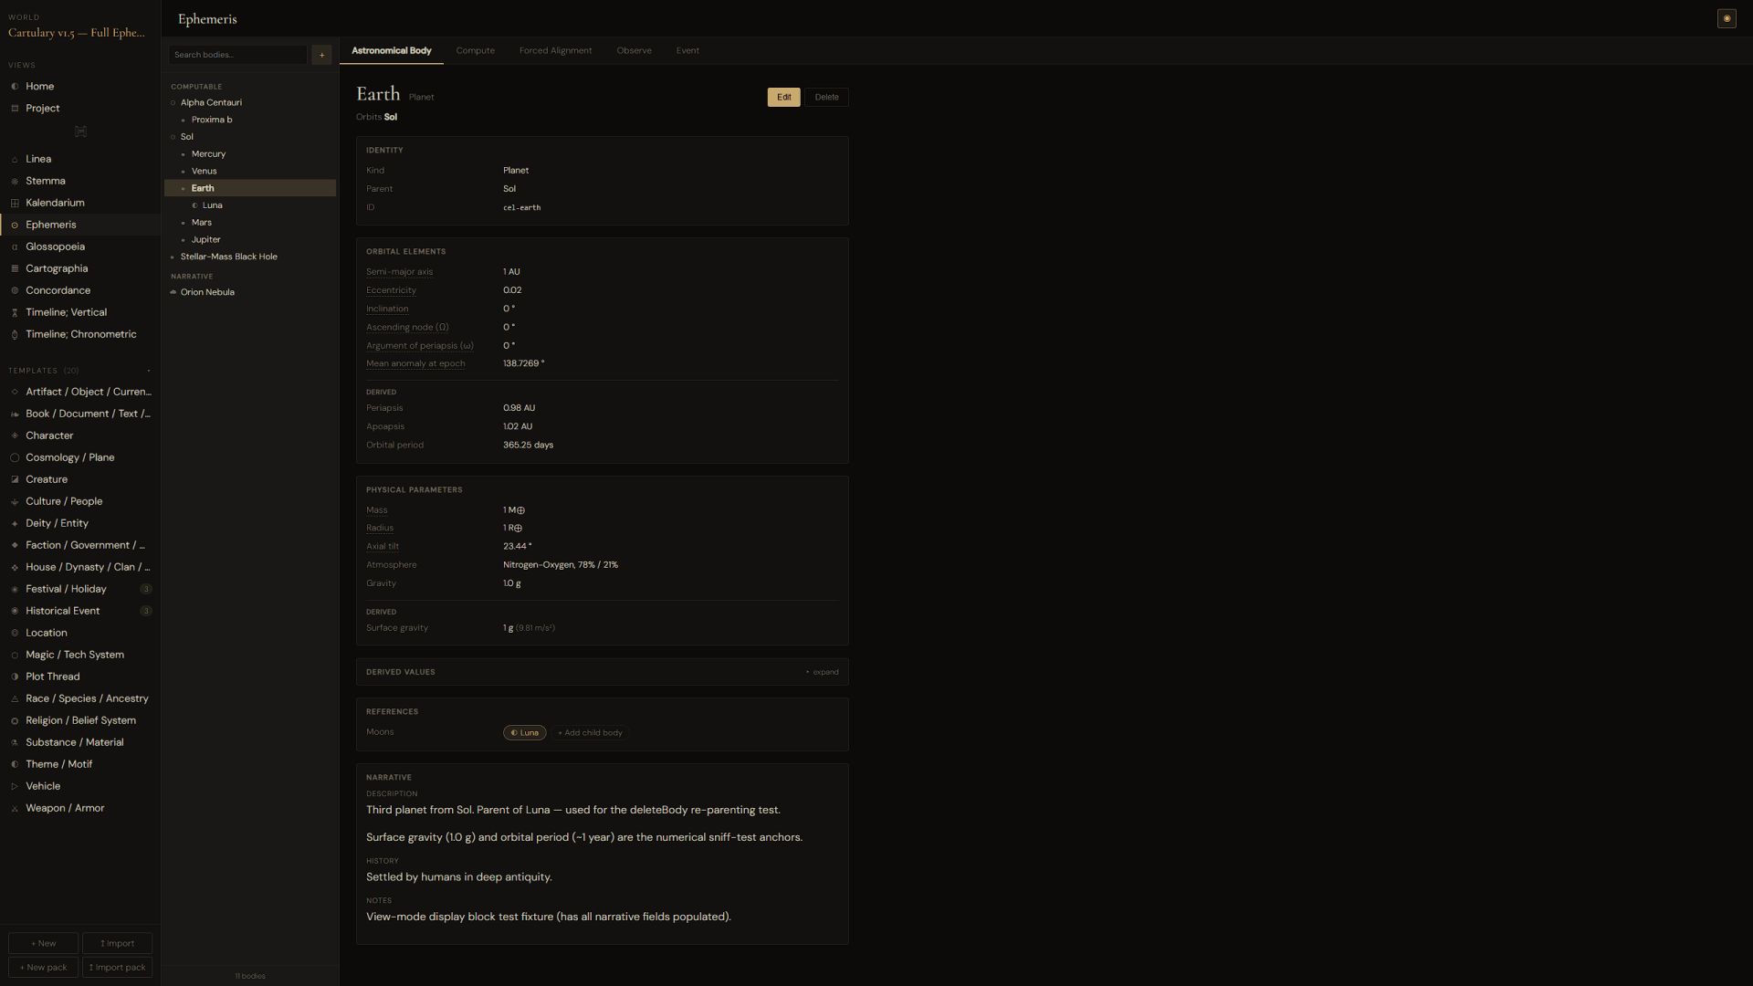Click the Edit button for Earth
This screenshot has height=986, width=1753.
pyautogui.click(x=783, y=98)
